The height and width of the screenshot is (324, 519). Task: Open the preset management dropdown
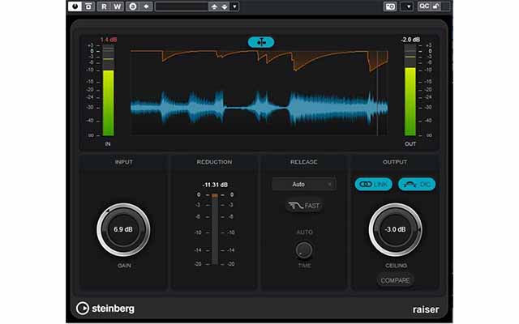coord(234,6)
